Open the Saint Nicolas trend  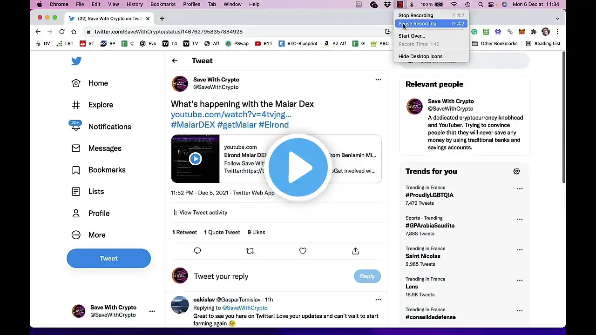[x=423, y=256]
